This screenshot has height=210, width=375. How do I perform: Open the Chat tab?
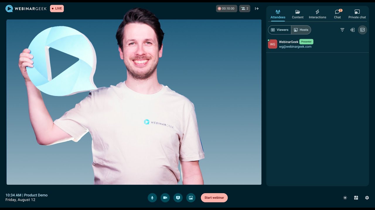[x=337, y=14]
